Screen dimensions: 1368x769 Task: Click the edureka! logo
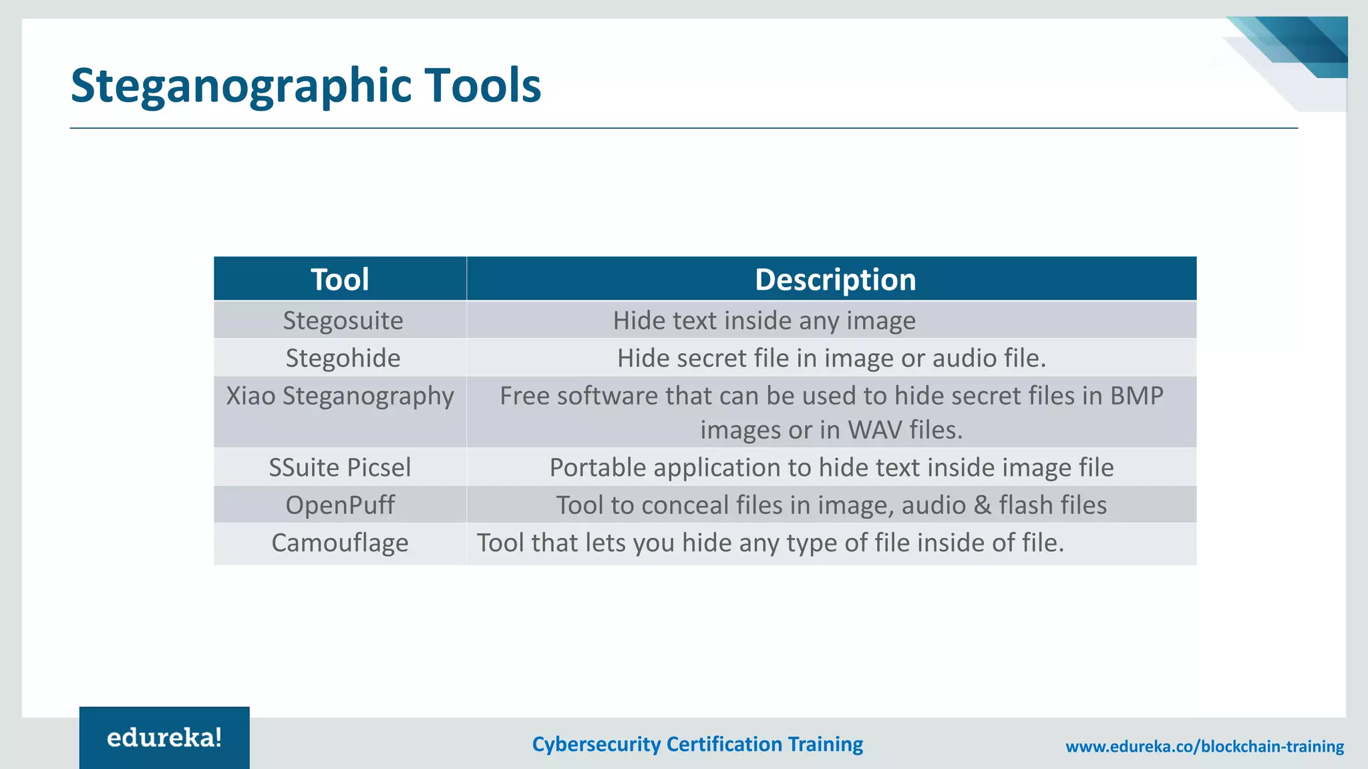point(164,738)
